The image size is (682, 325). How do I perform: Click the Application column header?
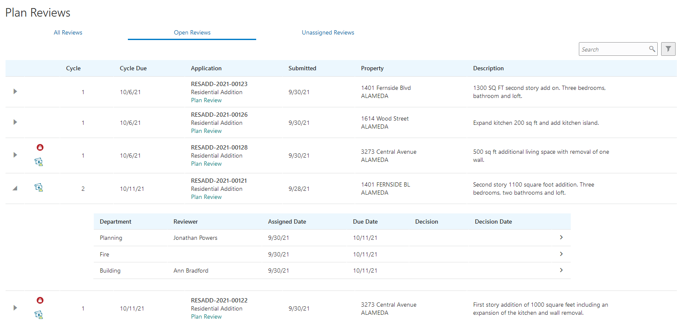(206, 68)
